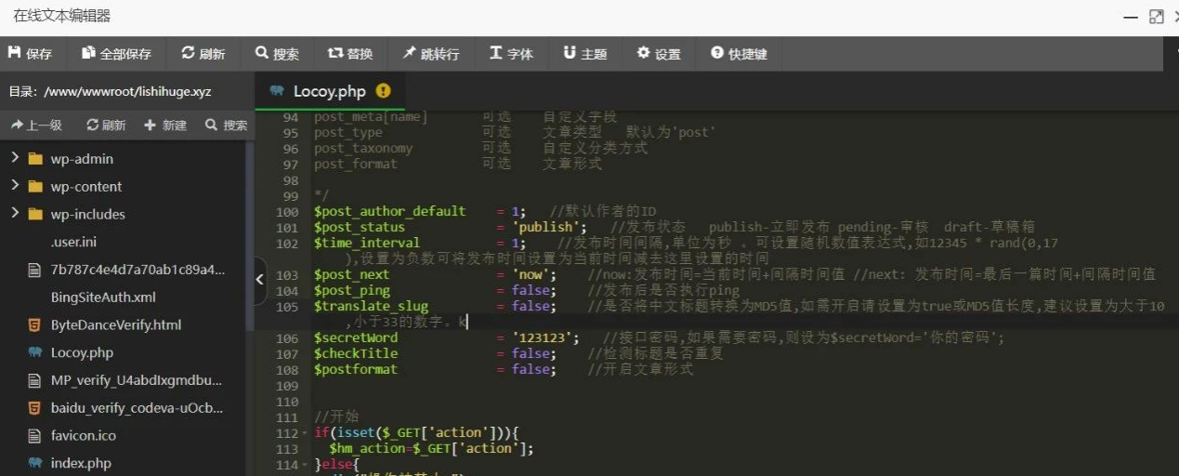Open Jump to line (跳转行)

pos(430,54)
